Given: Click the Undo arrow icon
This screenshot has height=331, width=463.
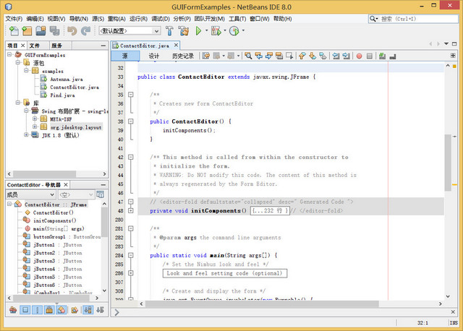Looking at the screenshot, I should (x=72, y=30).
